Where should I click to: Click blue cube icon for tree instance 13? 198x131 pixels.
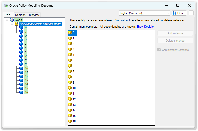click(x=21, y=80)
